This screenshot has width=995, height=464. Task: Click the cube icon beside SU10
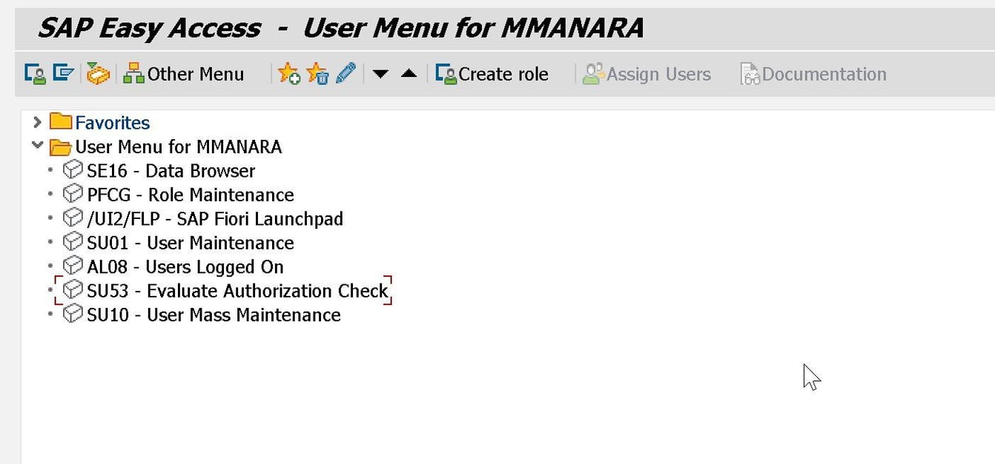(73, 314)
